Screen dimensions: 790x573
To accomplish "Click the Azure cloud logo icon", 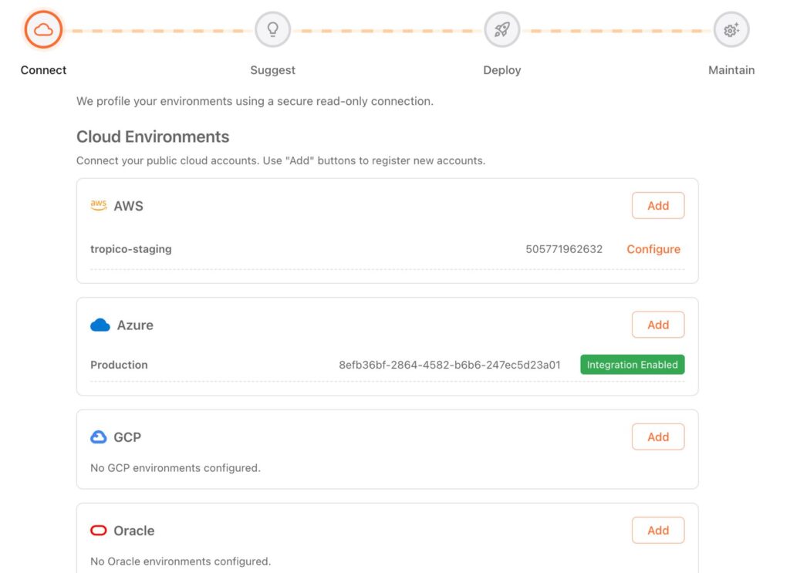I will coord(100,325).
